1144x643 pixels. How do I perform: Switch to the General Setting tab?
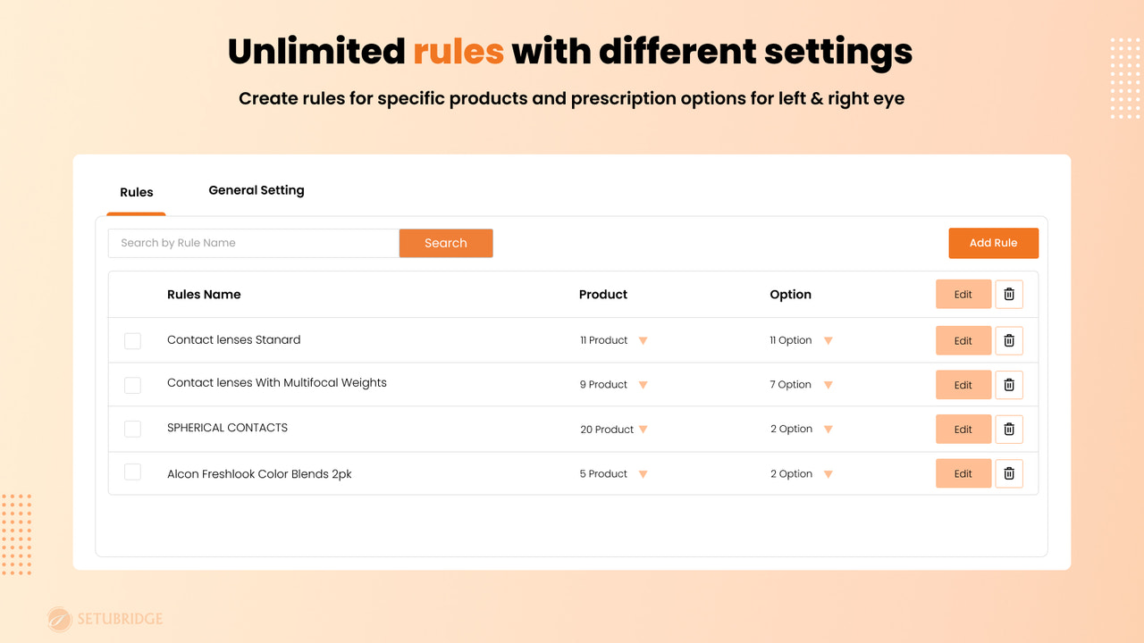(x=257, y=190)
